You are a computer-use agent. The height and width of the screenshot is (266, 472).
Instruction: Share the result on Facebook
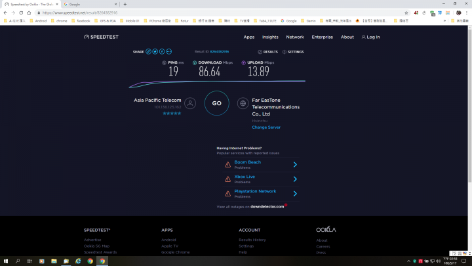click(x=162, y=52)
